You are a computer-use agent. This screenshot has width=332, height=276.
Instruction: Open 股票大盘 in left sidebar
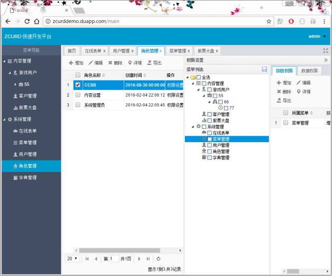pyautogui.click(x=28, y=108)
